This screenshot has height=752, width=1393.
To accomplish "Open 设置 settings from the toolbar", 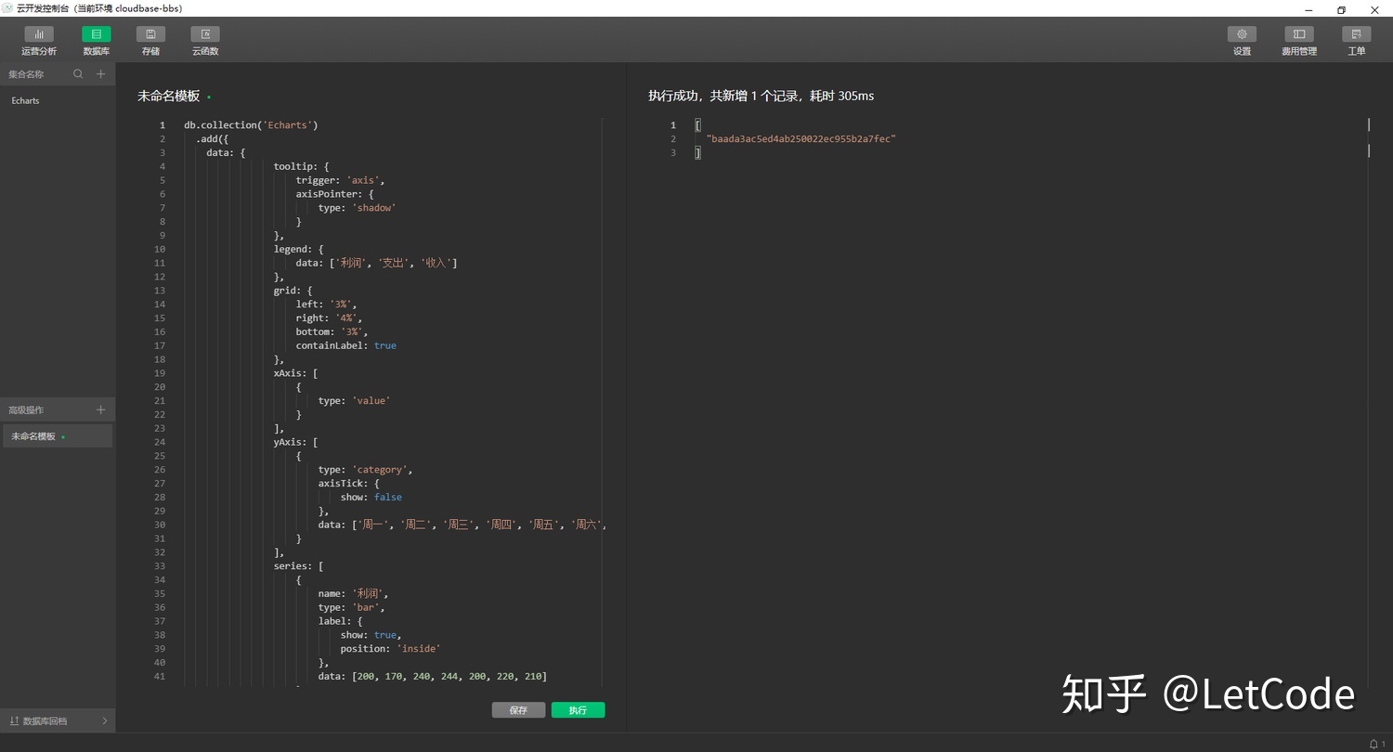I will [1242, 41].
